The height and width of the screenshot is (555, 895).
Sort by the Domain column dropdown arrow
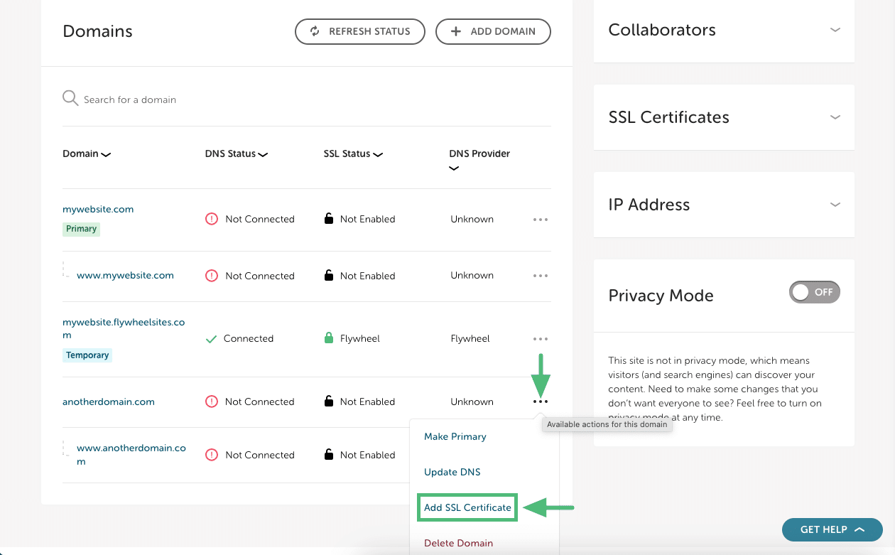105,153
